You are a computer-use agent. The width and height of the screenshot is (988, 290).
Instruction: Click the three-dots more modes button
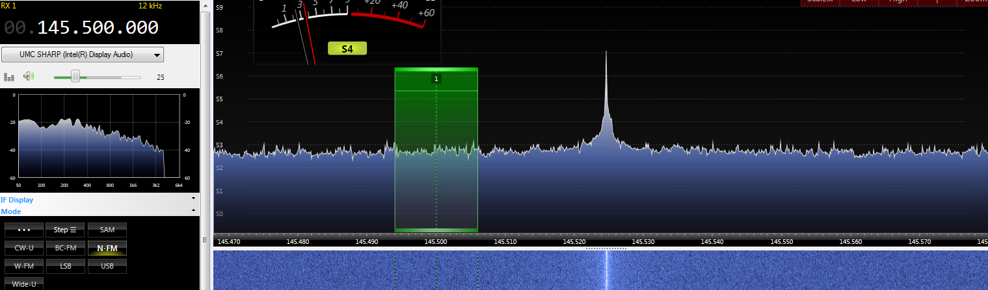click(x=24, y=230)
